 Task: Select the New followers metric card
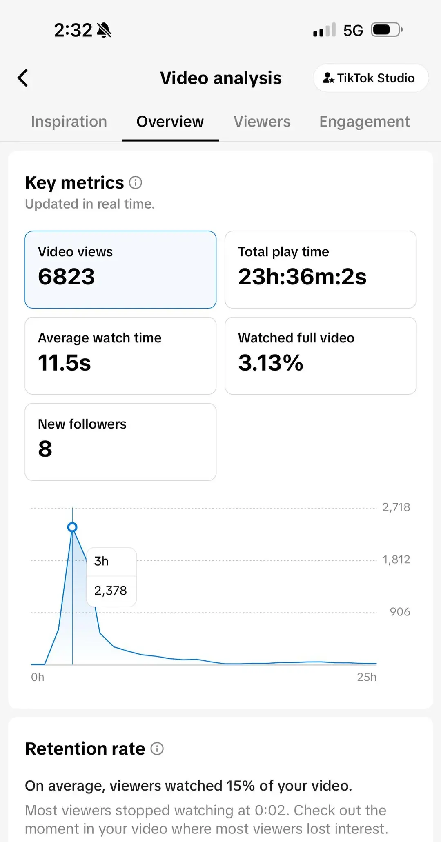coord(120,442)
